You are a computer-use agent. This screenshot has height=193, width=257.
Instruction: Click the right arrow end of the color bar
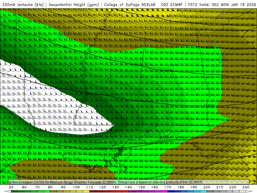[249, 191]
